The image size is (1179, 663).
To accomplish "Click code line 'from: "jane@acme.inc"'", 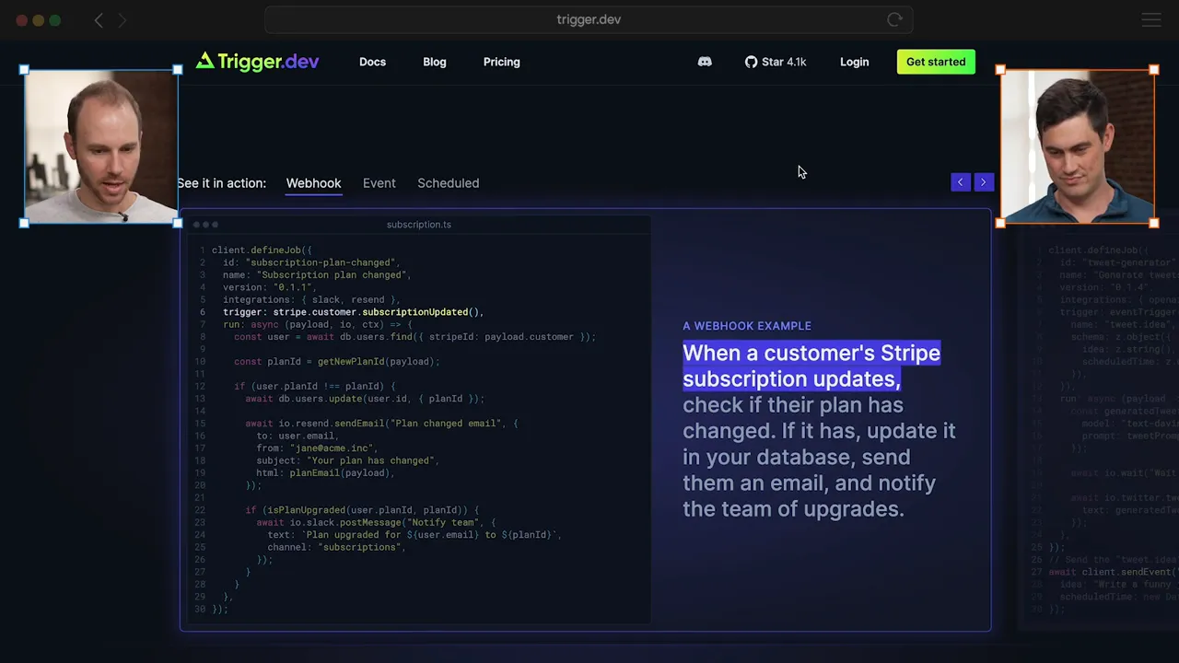I will (317, 448).
